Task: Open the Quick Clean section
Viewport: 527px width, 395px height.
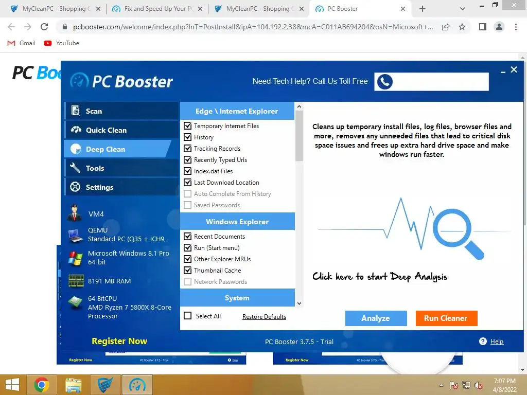Action: coord(121,130)
